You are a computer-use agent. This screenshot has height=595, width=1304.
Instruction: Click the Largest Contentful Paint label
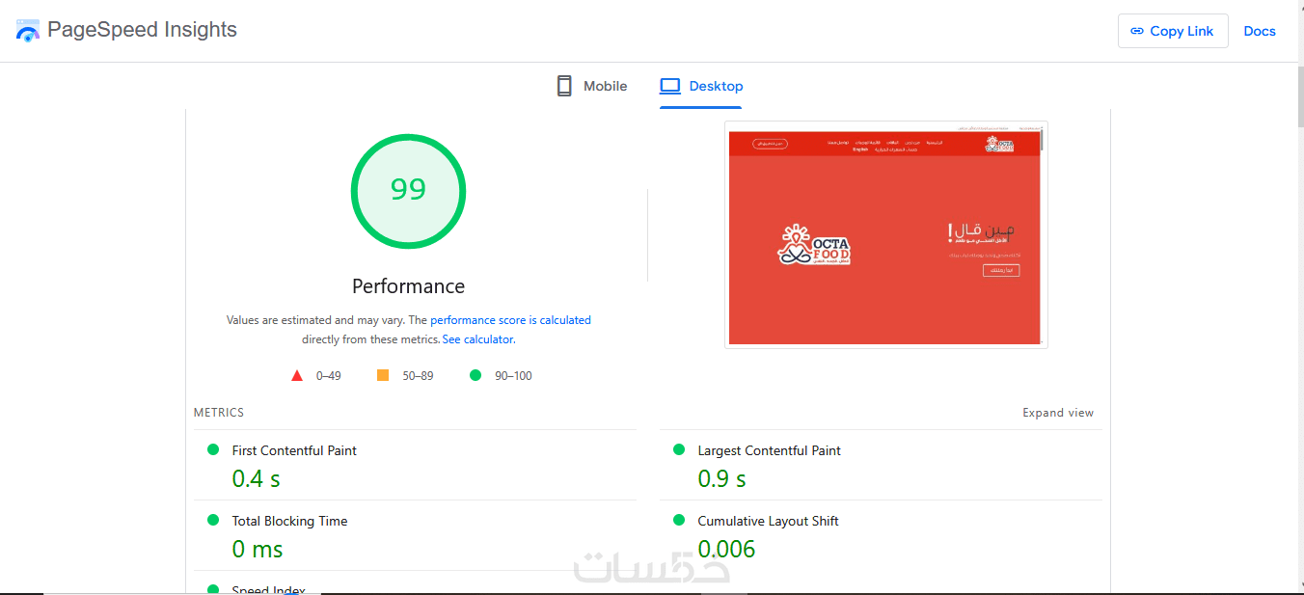coord(770,450)
